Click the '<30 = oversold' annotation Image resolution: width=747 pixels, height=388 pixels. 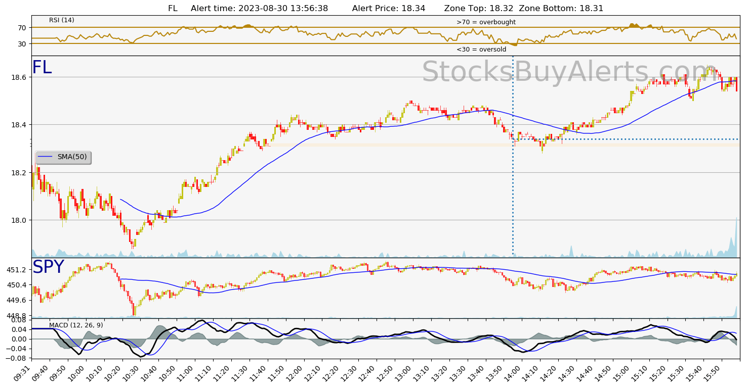click(x=481, y=50)
